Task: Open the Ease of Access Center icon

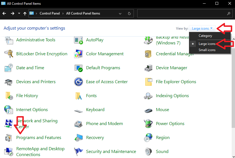Action: (x=79, y=82)
